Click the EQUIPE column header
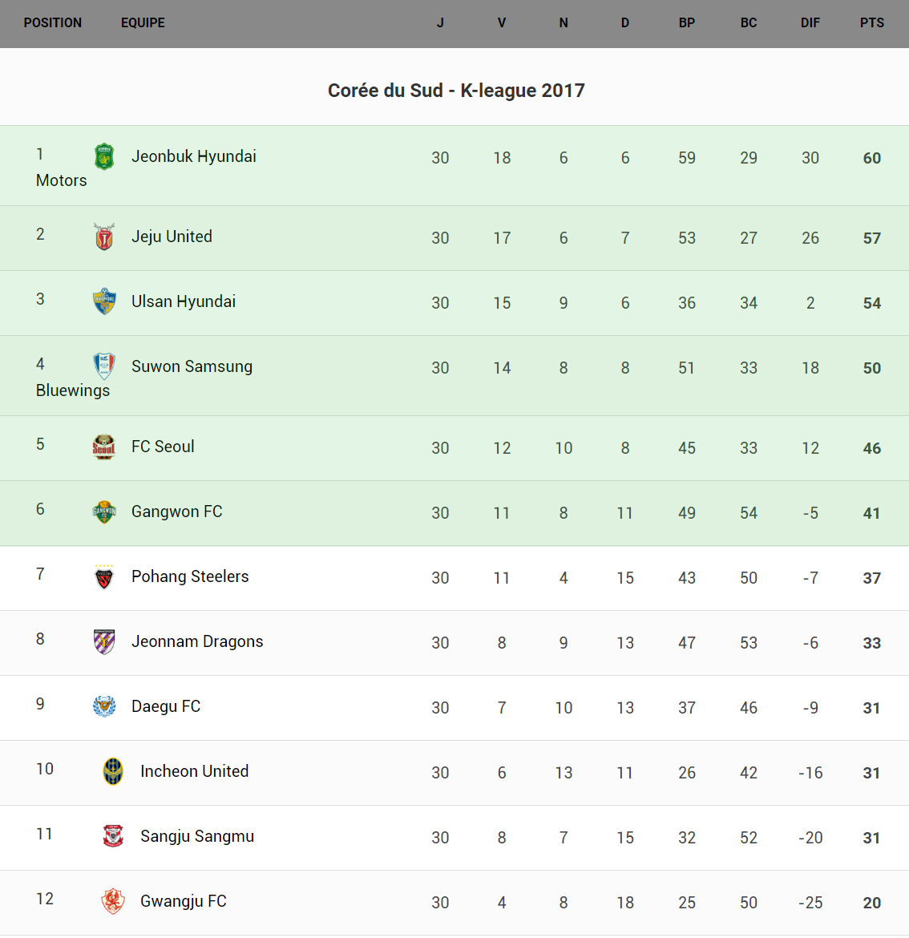This screenshot has height=938, width=909. point(143,23)
